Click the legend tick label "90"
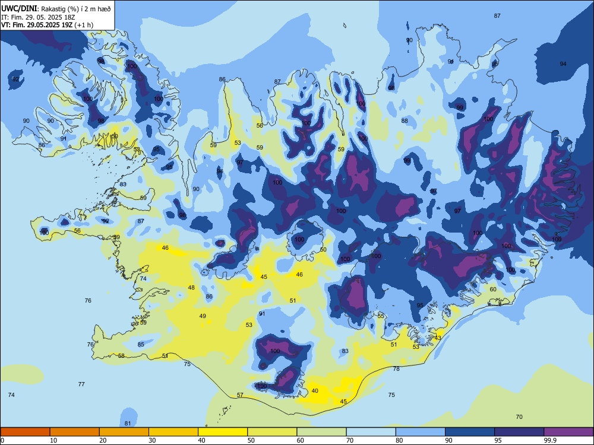 point(448,440)
